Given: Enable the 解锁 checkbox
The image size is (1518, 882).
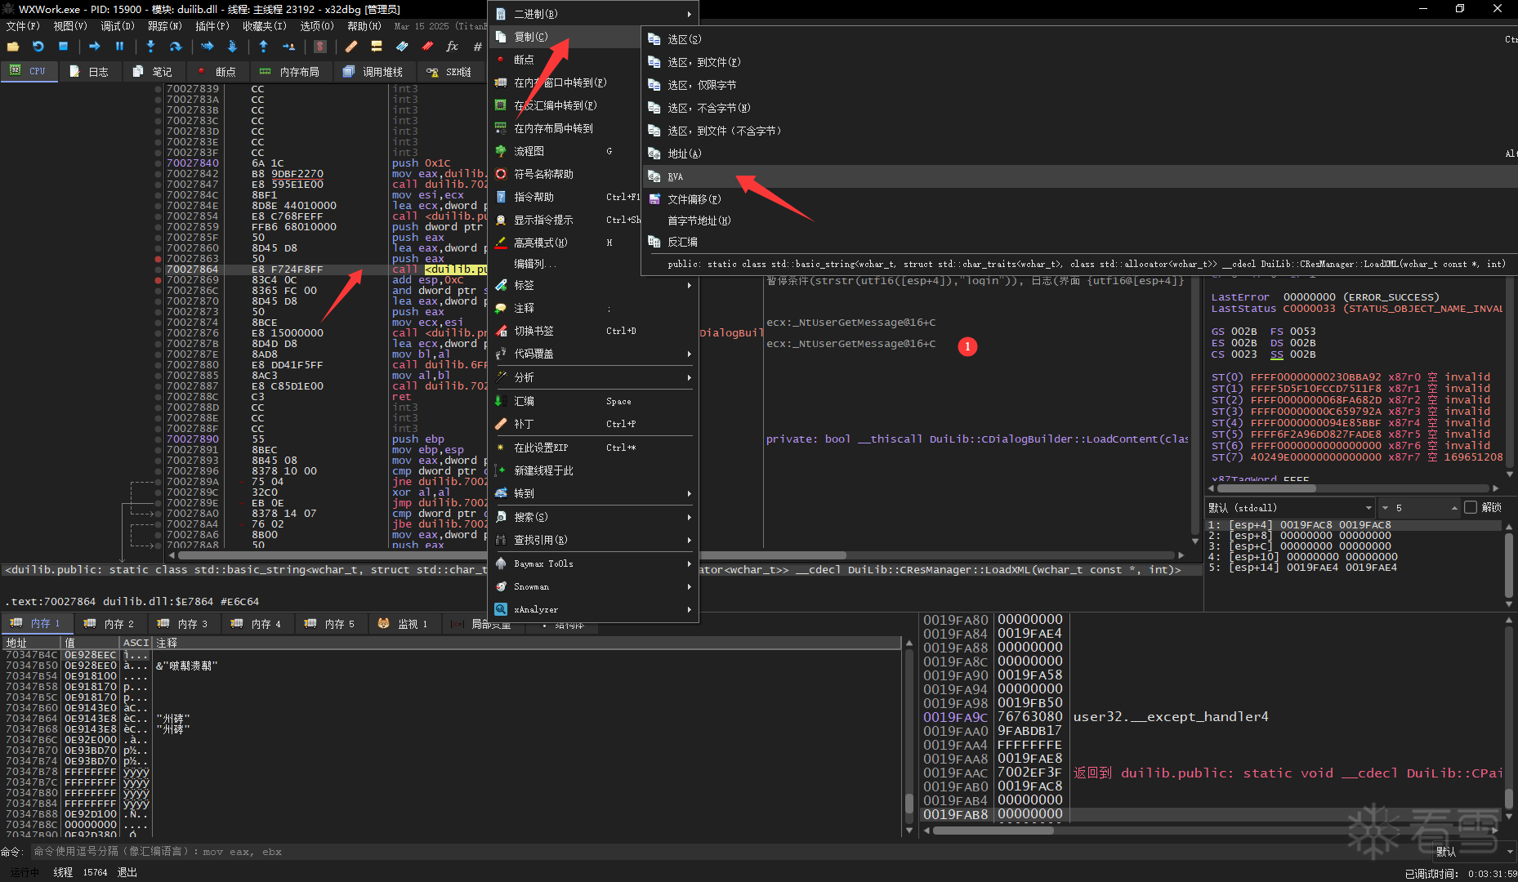Looking at the screenshot, I should click(x=1471, y=507).
